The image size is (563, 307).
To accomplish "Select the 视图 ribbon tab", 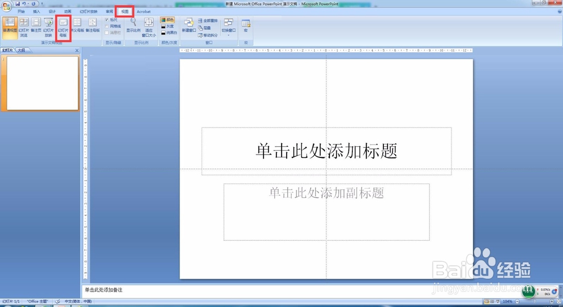I will 124,11.
